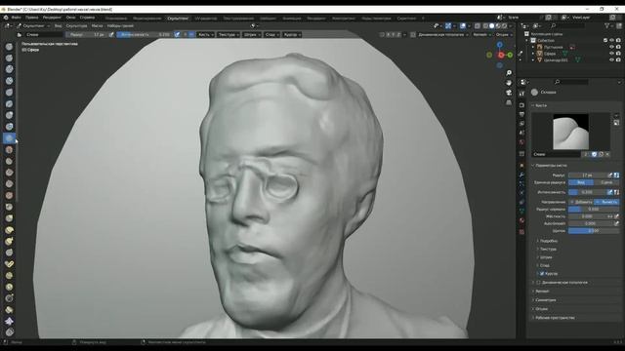625x351 pixels.
Task: Select the Smooth brush tool
Action: (x=9, y=149)
